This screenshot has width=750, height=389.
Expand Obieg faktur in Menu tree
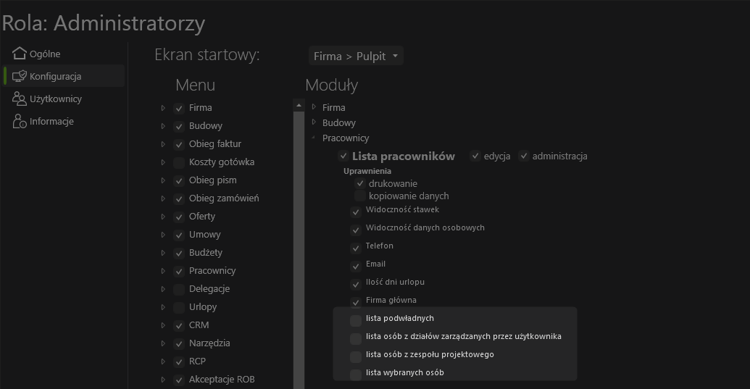click(163, 144)
